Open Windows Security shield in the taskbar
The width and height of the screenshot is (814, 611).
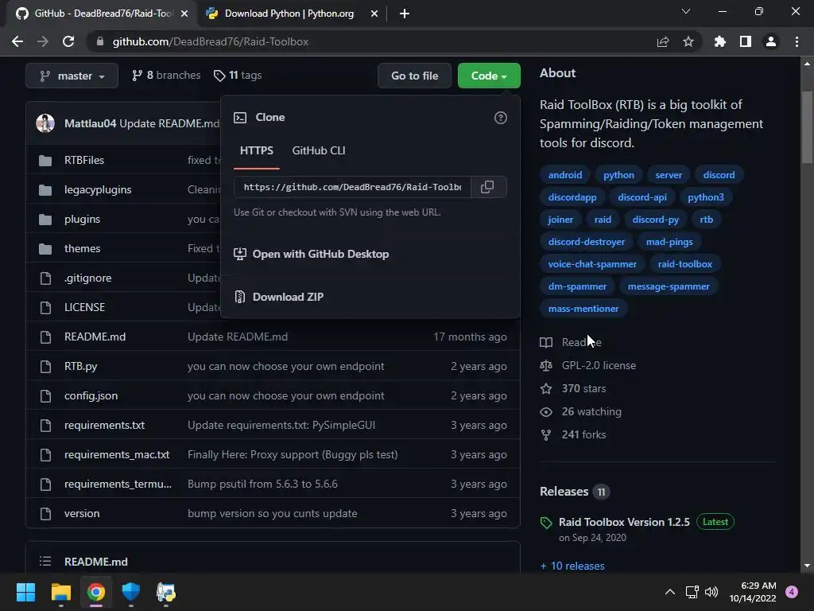pos(131,592)
